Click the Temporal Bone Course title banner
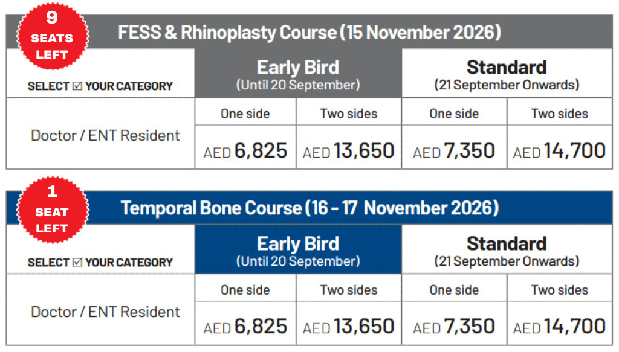Screen dimensions: 619x352 (x=309, y=208)
